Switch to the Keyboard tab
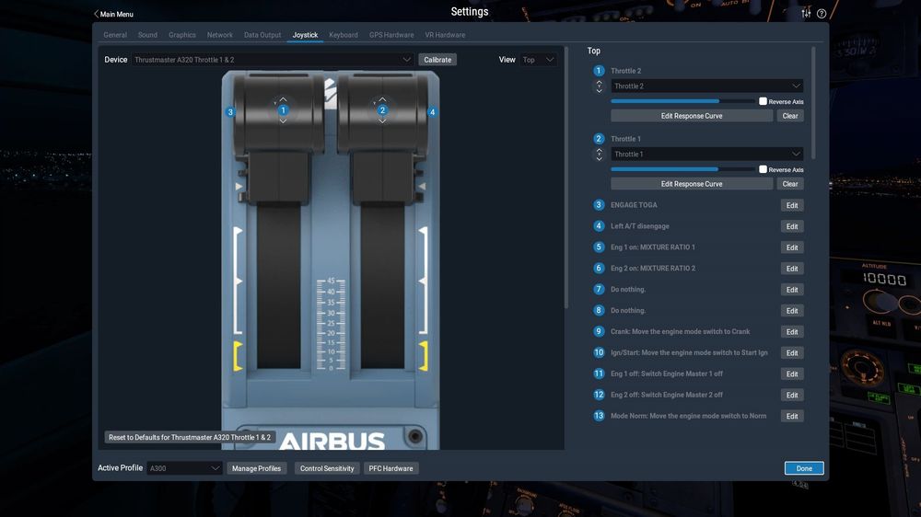The width and height of the screenshot is (921, 517). pos(344,35)
